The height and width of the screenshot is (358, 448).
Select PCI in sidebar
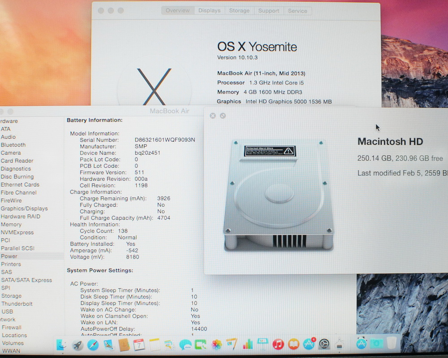5,240
